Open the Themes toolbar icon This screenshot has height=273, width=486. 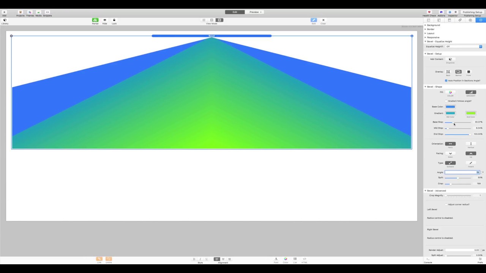(x=30, y=12)
